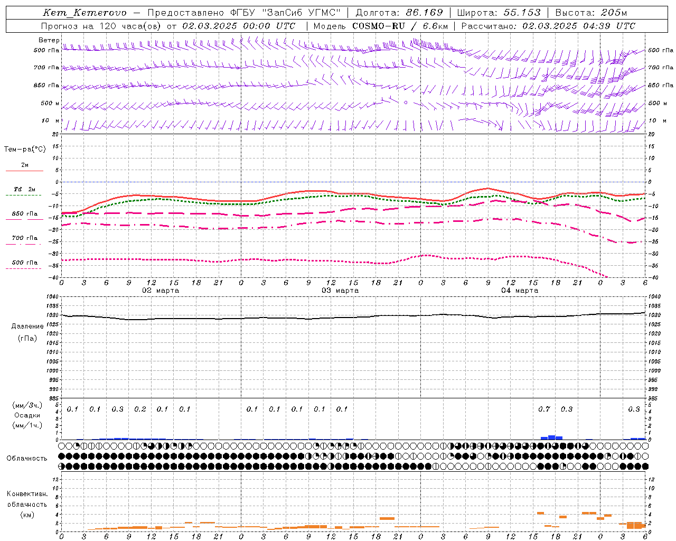This screenshot has width=676, height=541.
Task: Click the "(мм/3ч.)" precipitation unit label
Action: 27,405
